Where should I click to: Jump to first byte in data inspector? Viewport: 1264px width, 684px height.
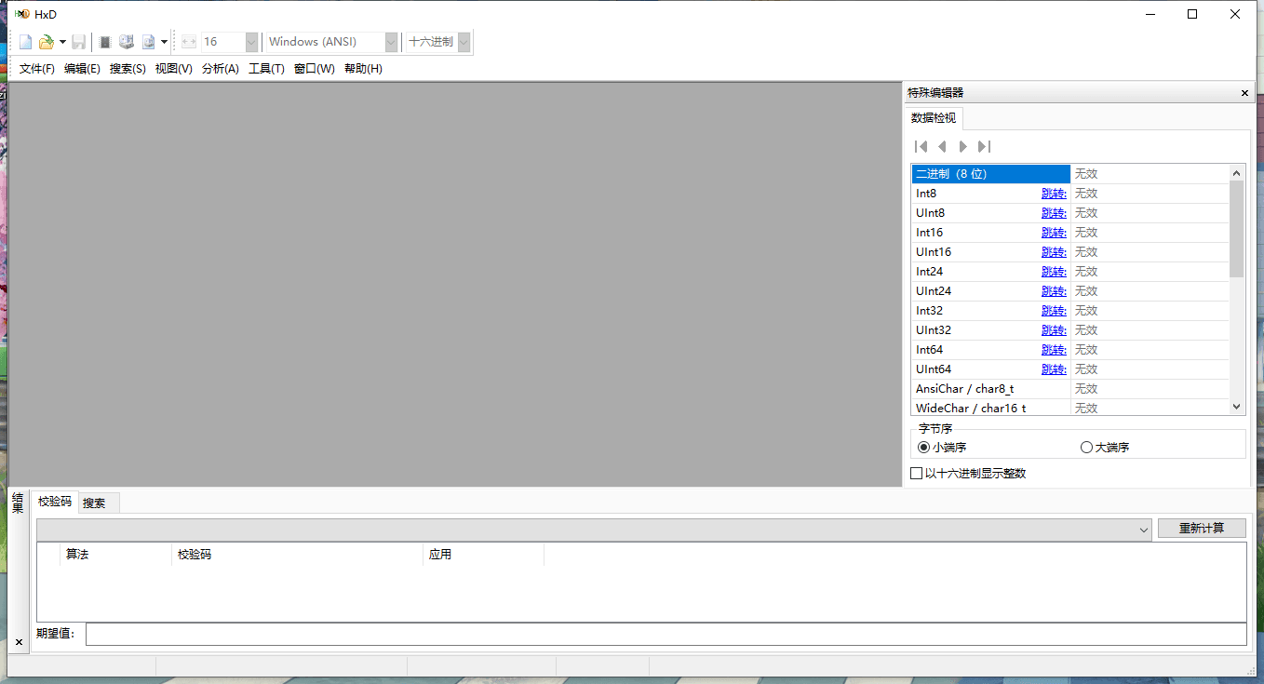(x=921, y=146)
